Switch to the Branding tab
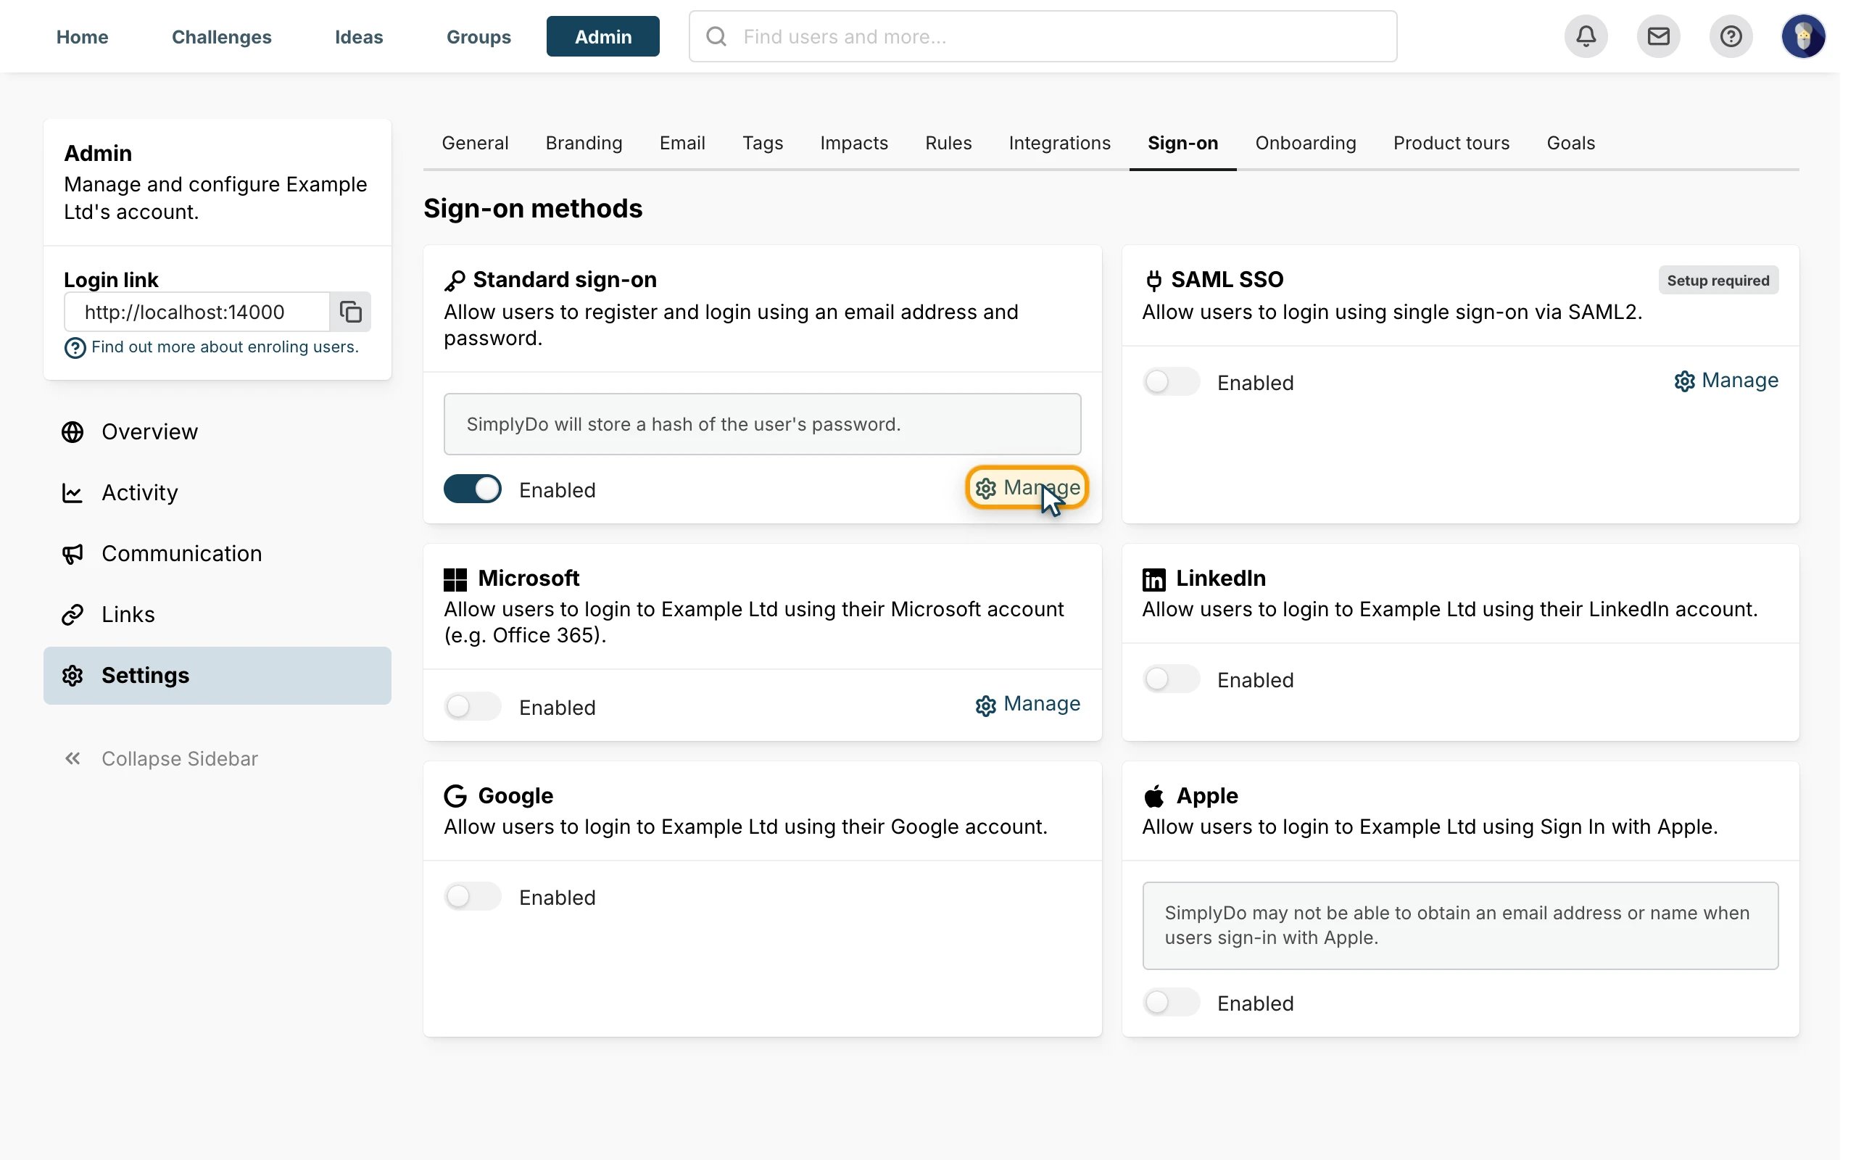Viewport: 1856px width, 1160px height. point(584,143)
